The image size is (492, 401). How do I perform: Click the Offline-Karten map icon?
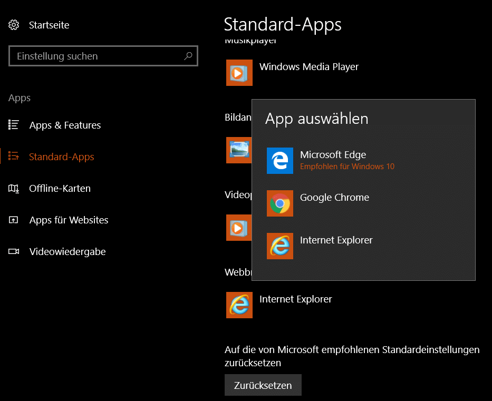pyautogui.click(x=14, y=188)
